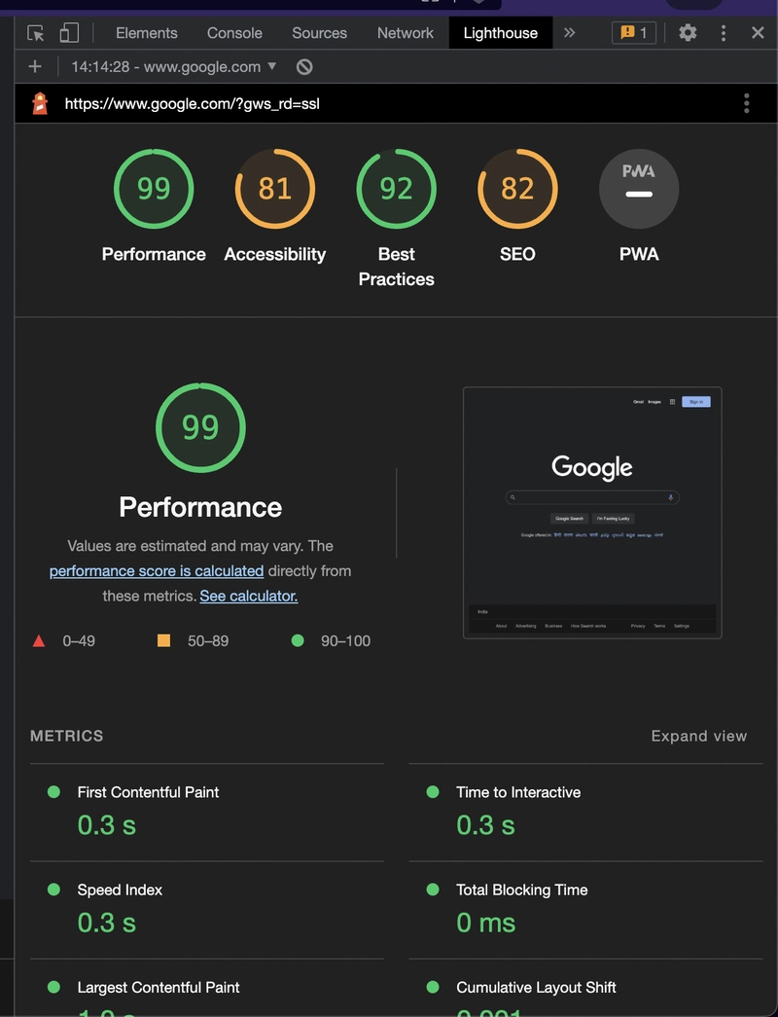Image resolution: width=778 pixels, height=1017 pixels.
Task: Open the DevTools three-dot customize menu
Action: coord(724,33)
